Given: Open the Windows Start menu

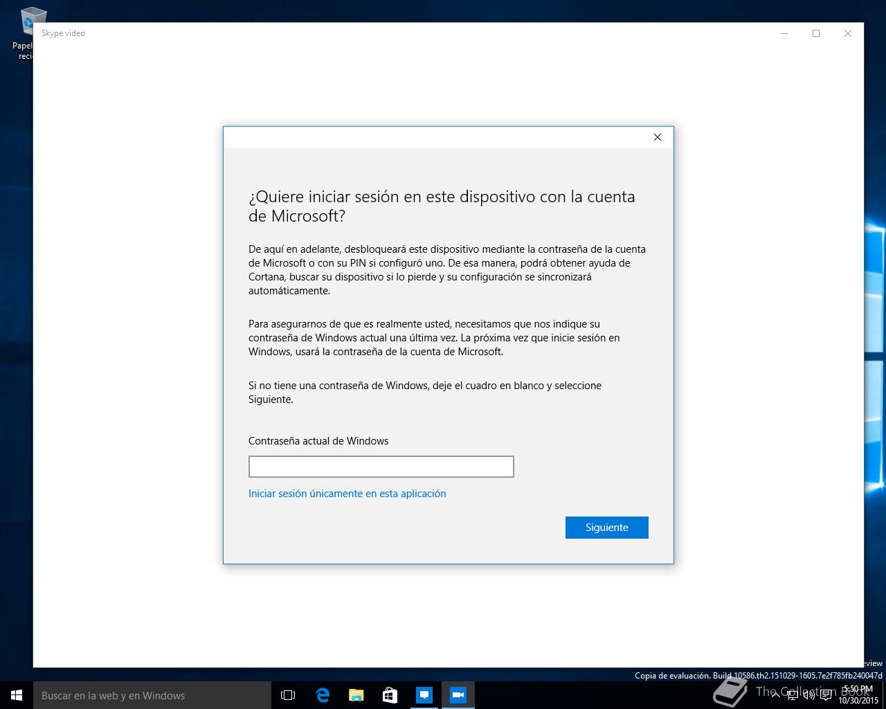Looking at the screenshot, I should 17,695.
